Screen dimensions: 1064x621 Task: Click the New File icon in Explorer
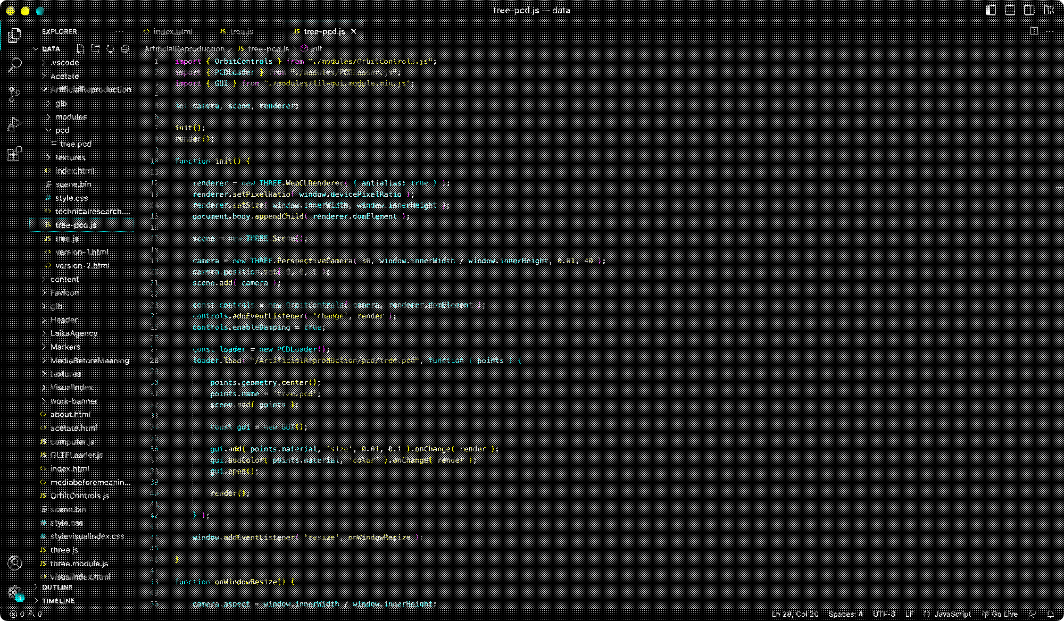[80, 49]
